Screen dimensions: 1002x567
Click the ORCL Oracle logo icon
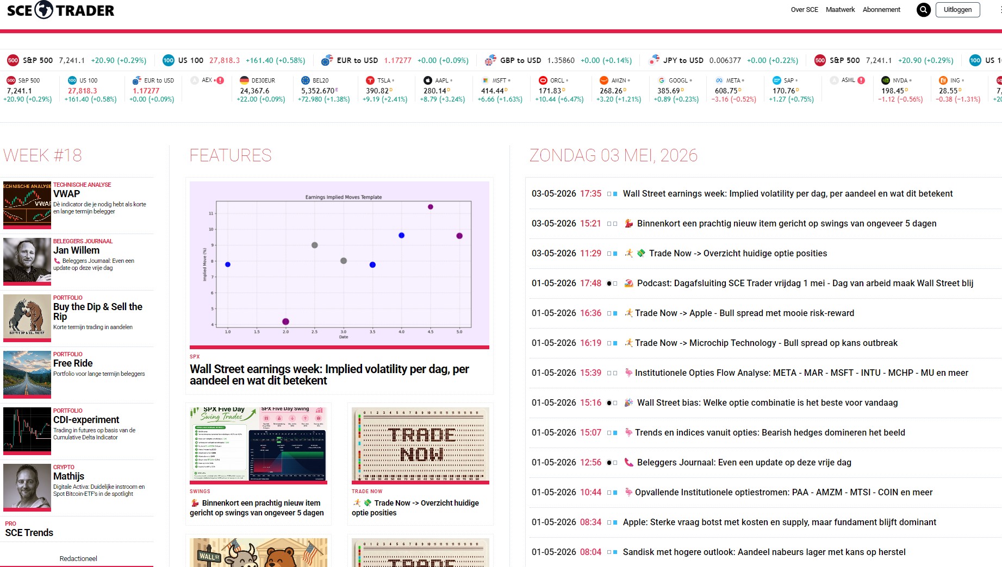543,80
